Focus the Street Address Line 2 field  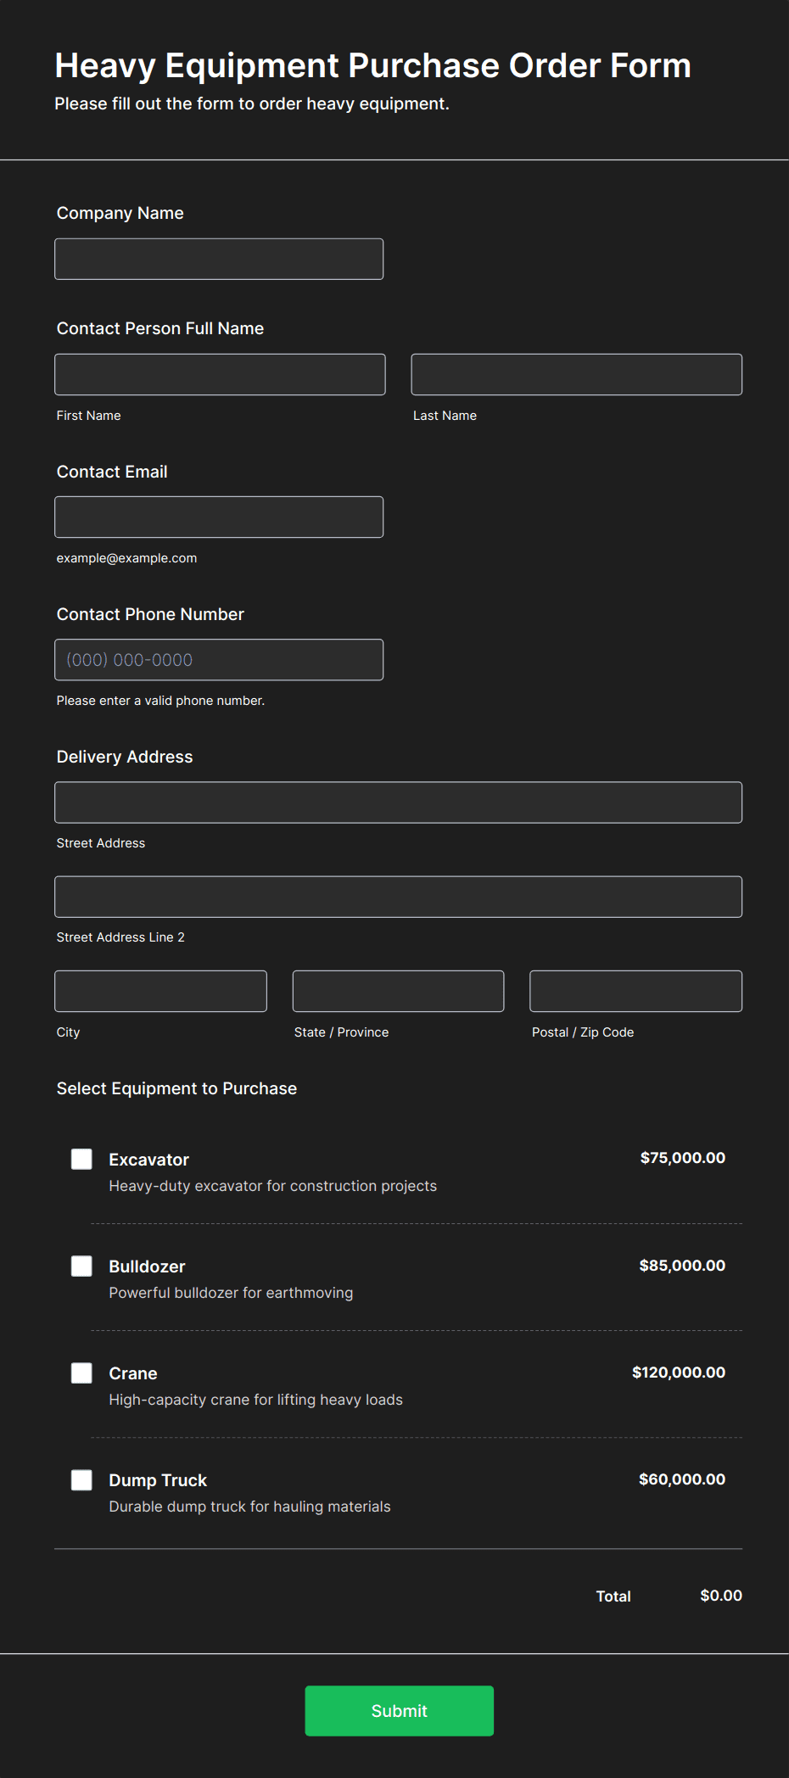click(398, 896)
